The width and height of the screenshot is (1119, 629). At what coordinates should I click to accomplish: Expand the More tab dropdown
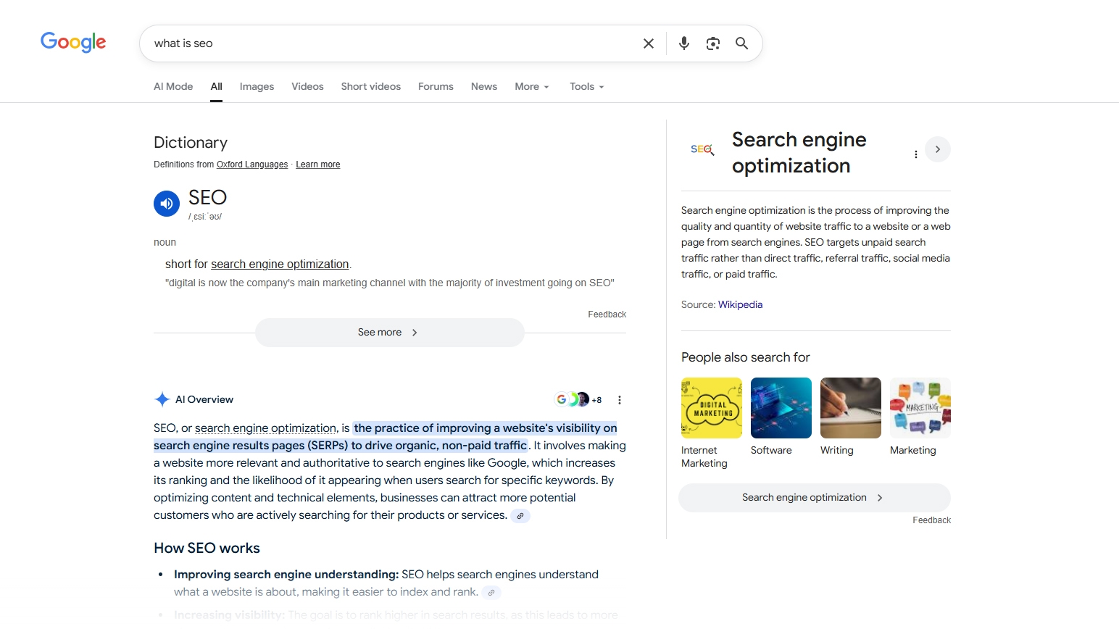[x=531, y=86]
